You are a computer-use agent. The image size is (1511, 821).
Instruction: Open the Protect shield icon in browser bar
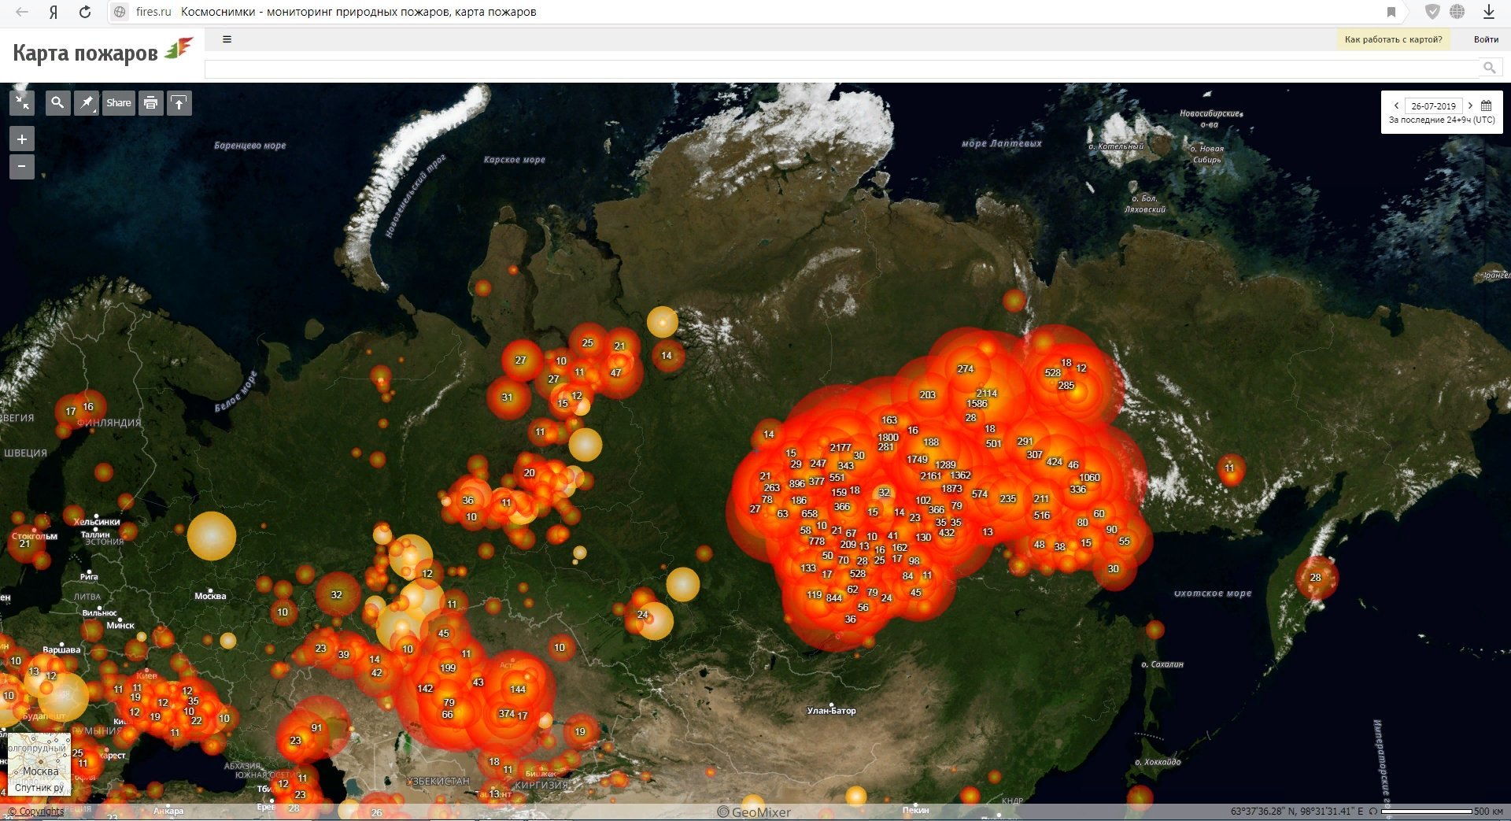coord(1432,12)
